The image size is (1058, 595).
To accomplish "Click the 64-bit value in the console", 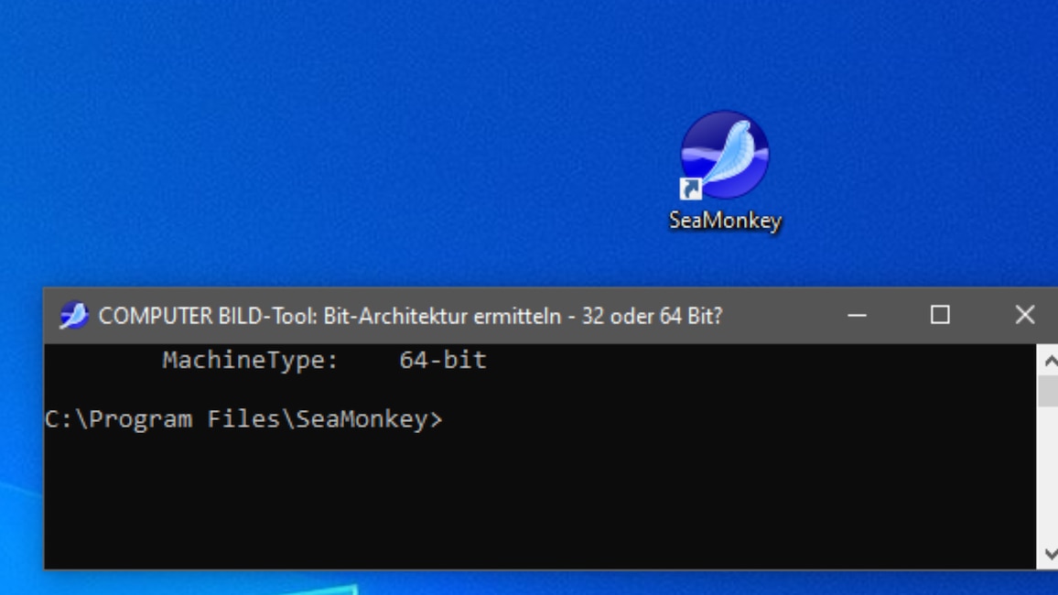I will (443, 361).
